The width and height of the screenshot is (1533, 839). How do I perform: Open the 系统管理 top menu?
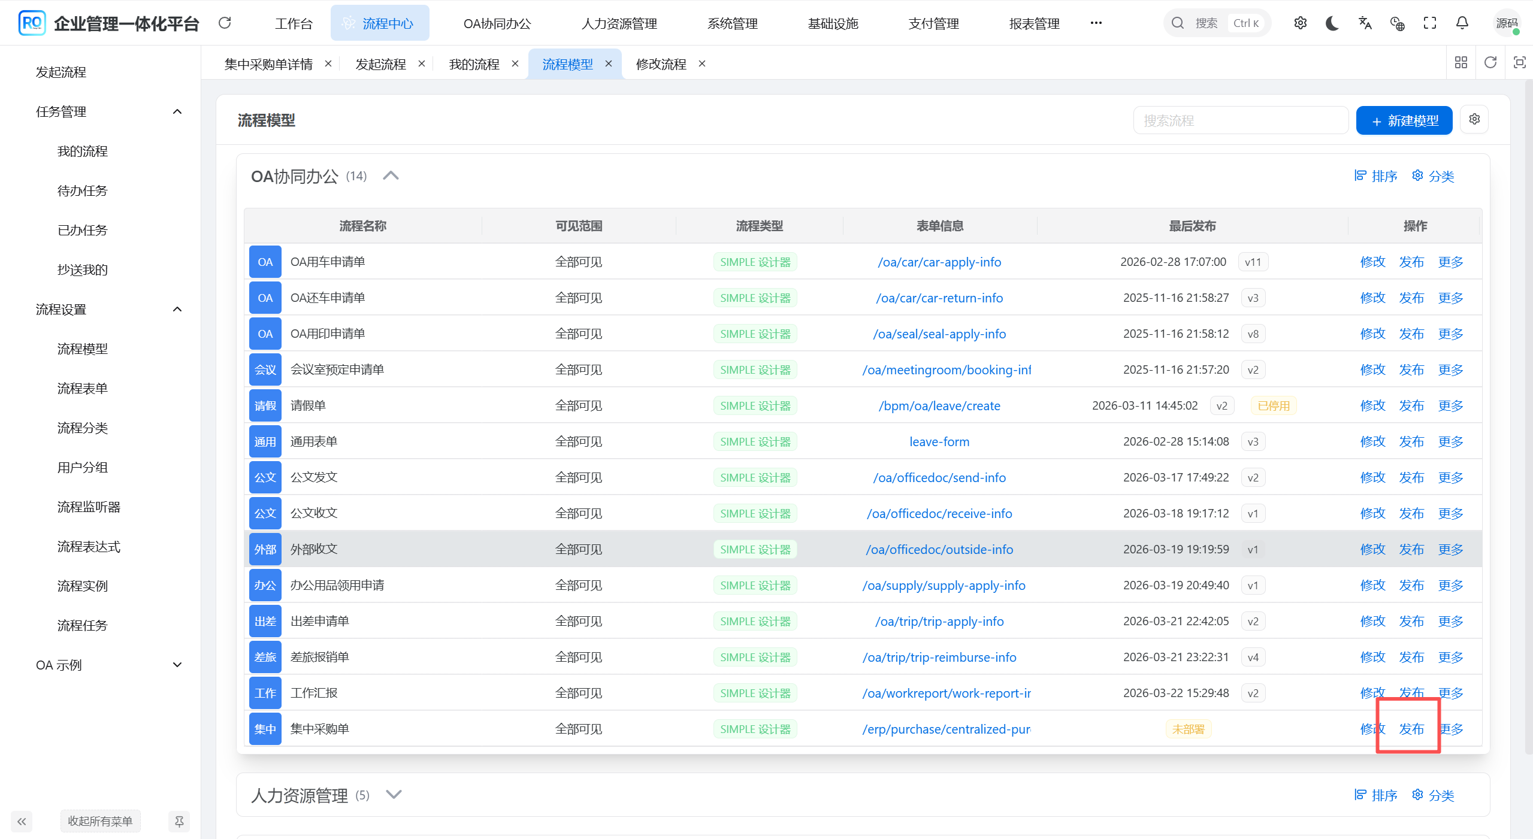click(732, 23)
